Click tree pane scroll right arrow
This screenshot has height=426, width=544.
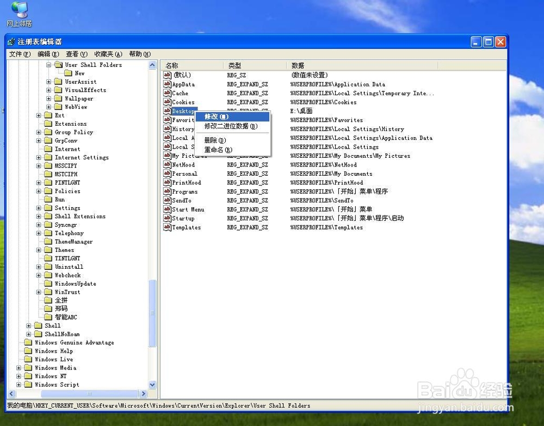(x=143, y=393)
